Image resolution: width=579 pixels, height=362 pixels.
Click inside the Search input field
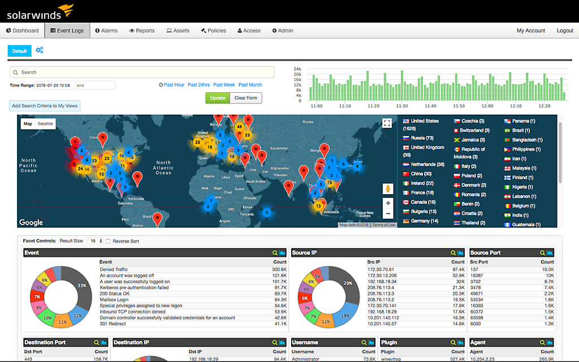pyautogui.click(x=141, y=72)
